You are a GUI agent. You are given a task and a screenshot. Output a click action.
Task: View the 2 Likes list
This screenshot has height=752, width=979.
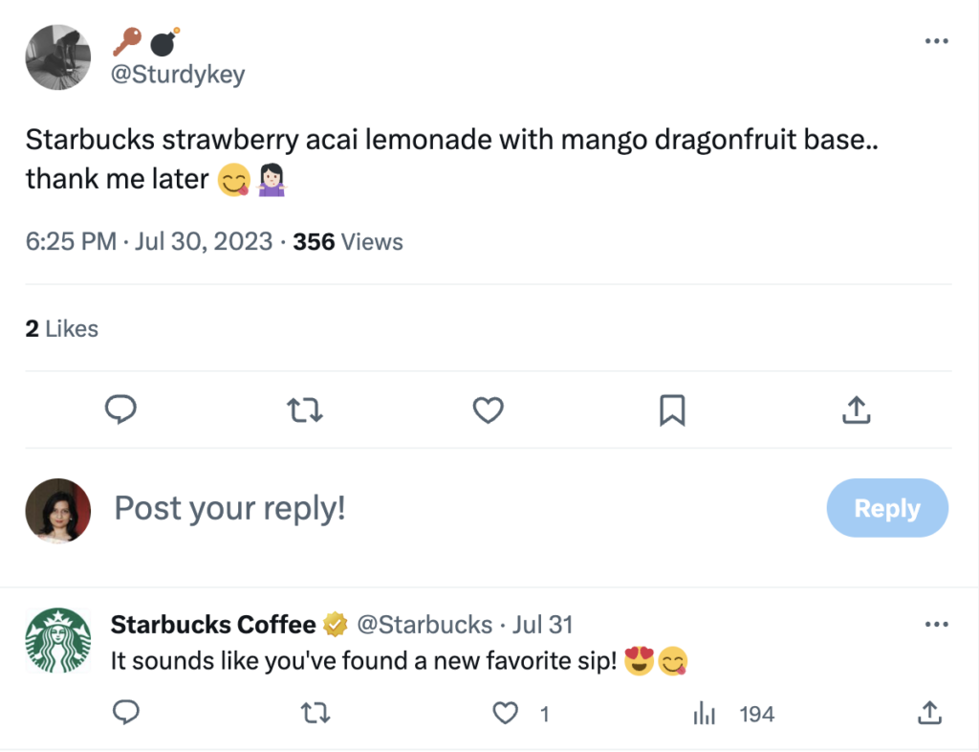[62, 329]
